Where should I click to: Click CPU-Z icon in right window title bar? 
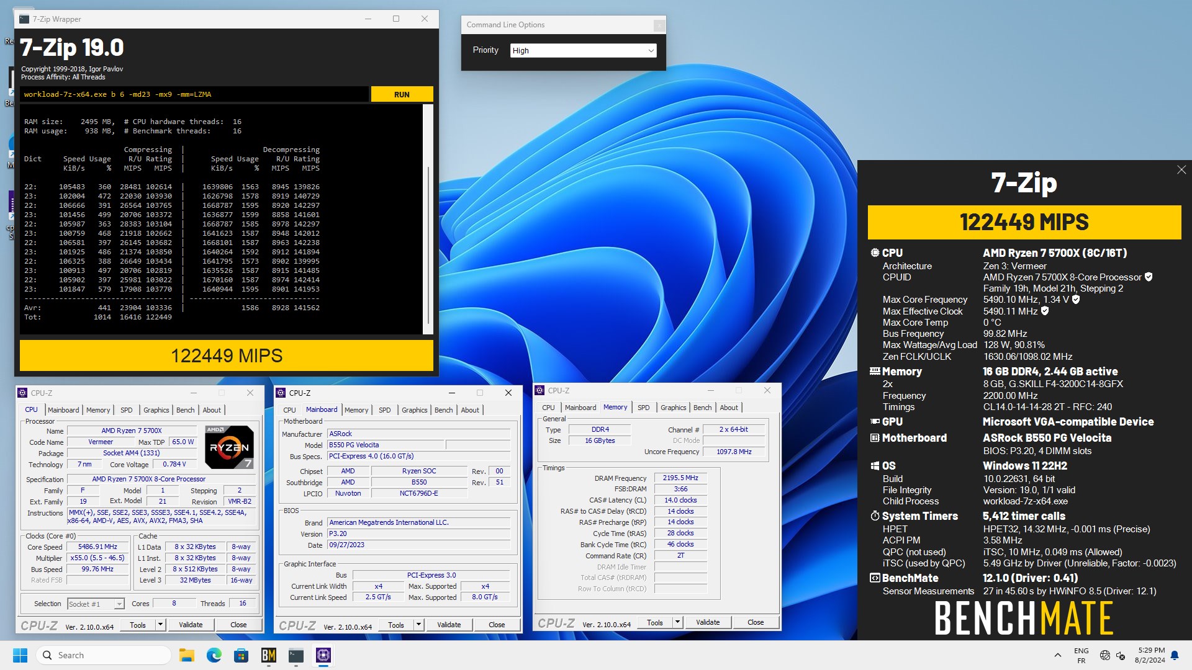tap(540, 390)
